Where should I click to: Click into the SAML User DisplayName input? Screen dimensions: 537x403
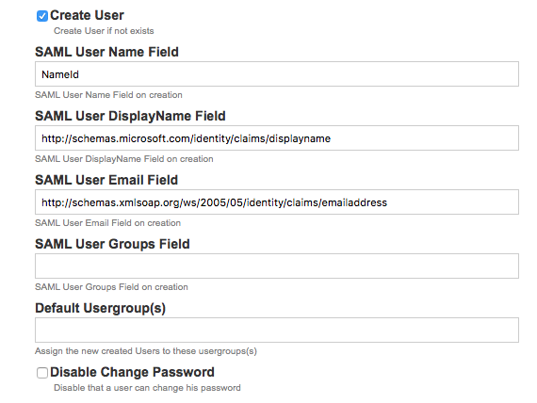click(x=277, y=138)
